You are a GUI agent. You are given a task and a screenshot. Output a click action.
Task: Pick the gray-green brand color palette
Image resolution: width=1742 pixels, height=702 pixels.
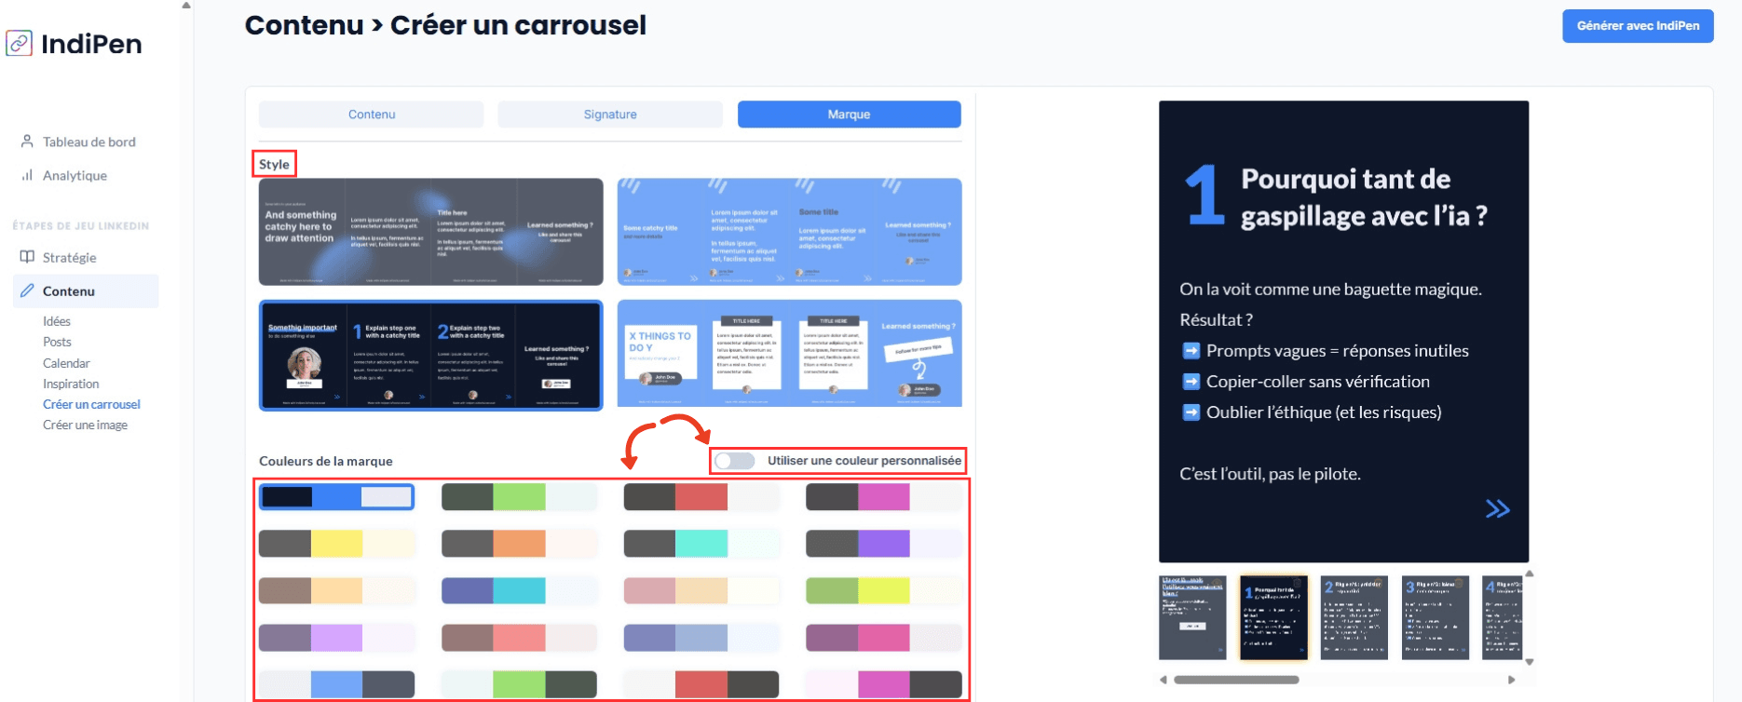519,497
